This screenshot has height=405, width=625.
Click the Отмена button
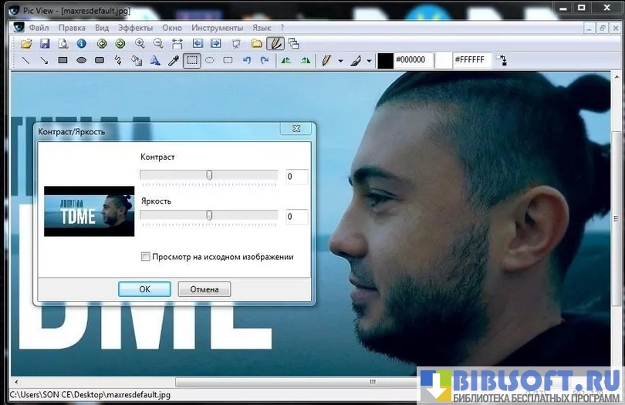tap(204, 289)
